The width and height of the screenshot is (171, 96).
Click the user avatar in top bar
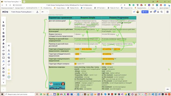point(138,12)
